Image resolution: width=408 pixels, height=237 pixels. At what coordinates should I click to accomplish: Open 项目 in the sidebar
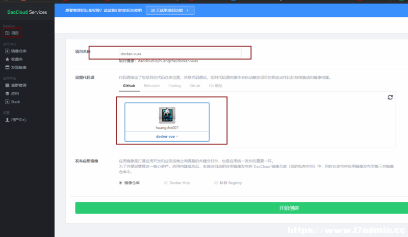click(x=15, y=33)
